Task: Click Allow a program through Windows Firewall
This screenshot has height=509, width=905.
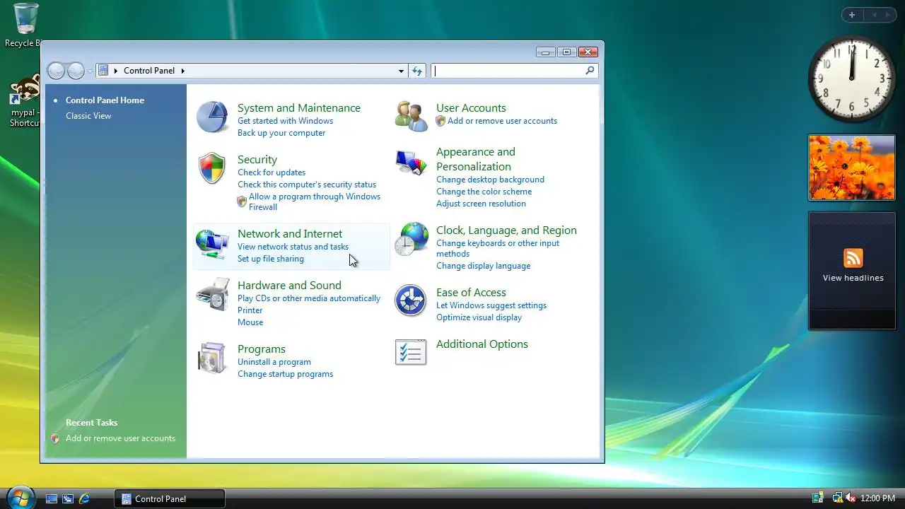Action: click(x=315, y=201)
